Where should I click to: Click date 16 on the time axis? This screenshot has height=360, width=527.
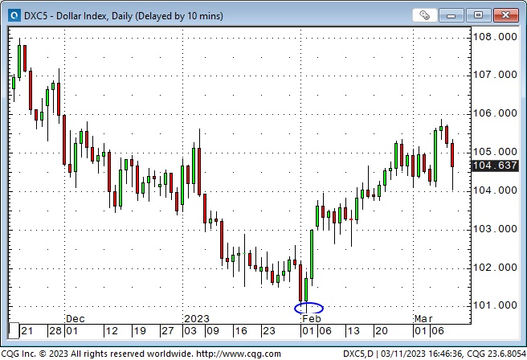point(241,331)
